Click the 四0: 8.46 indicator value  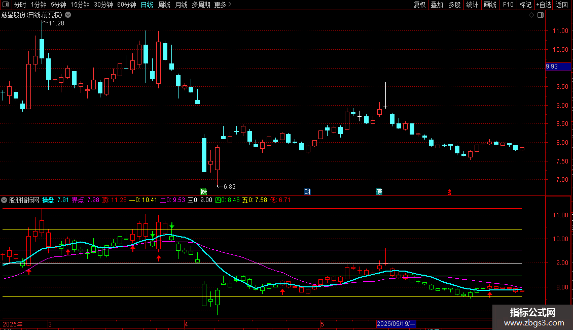[227, 200]
